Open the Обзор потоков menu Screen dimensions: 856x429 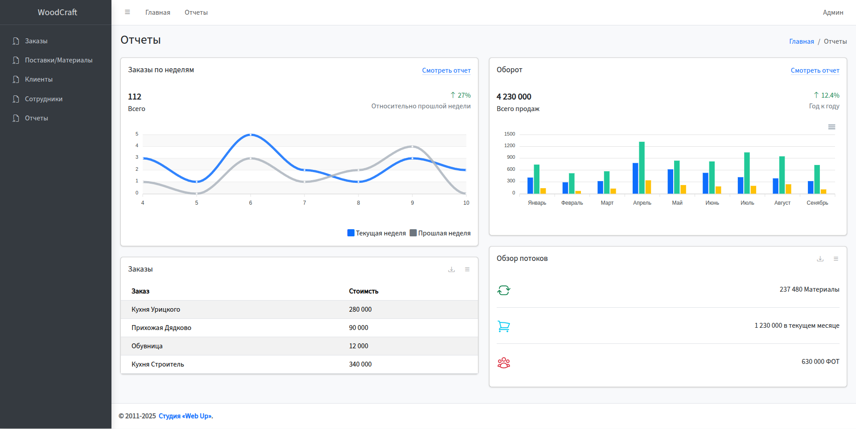point(836,259)
